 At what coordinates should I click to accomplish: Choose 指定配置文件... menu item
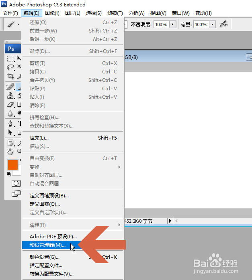73,265
